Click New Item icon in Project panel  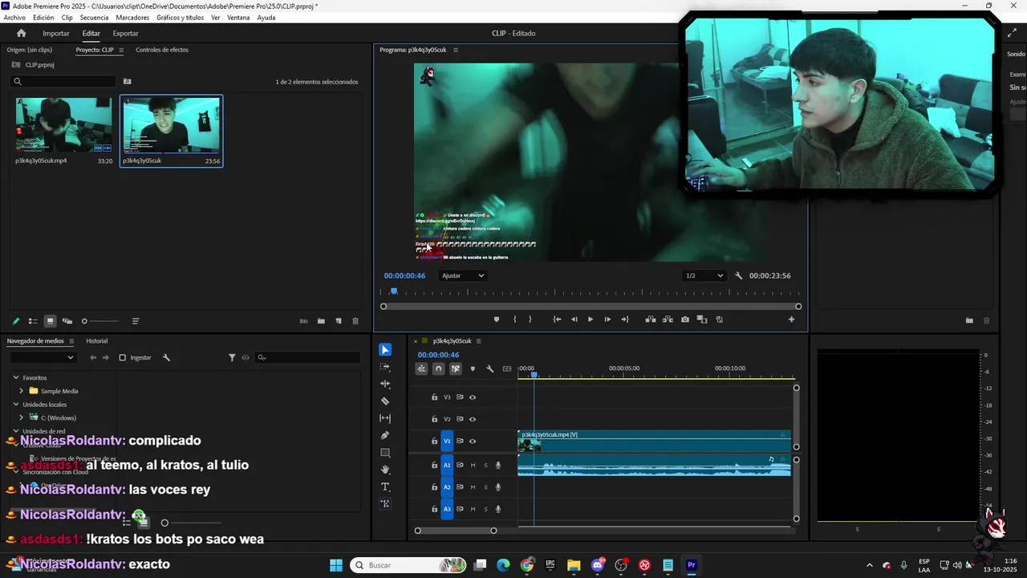(x=339, y=321)
